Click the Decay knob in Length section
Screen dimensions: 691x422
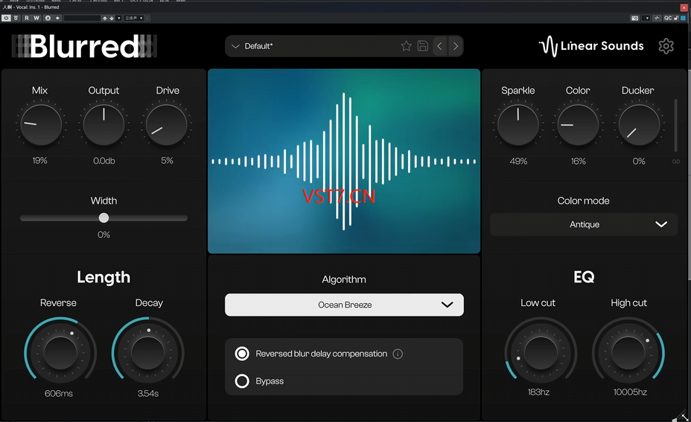[148, 351]
